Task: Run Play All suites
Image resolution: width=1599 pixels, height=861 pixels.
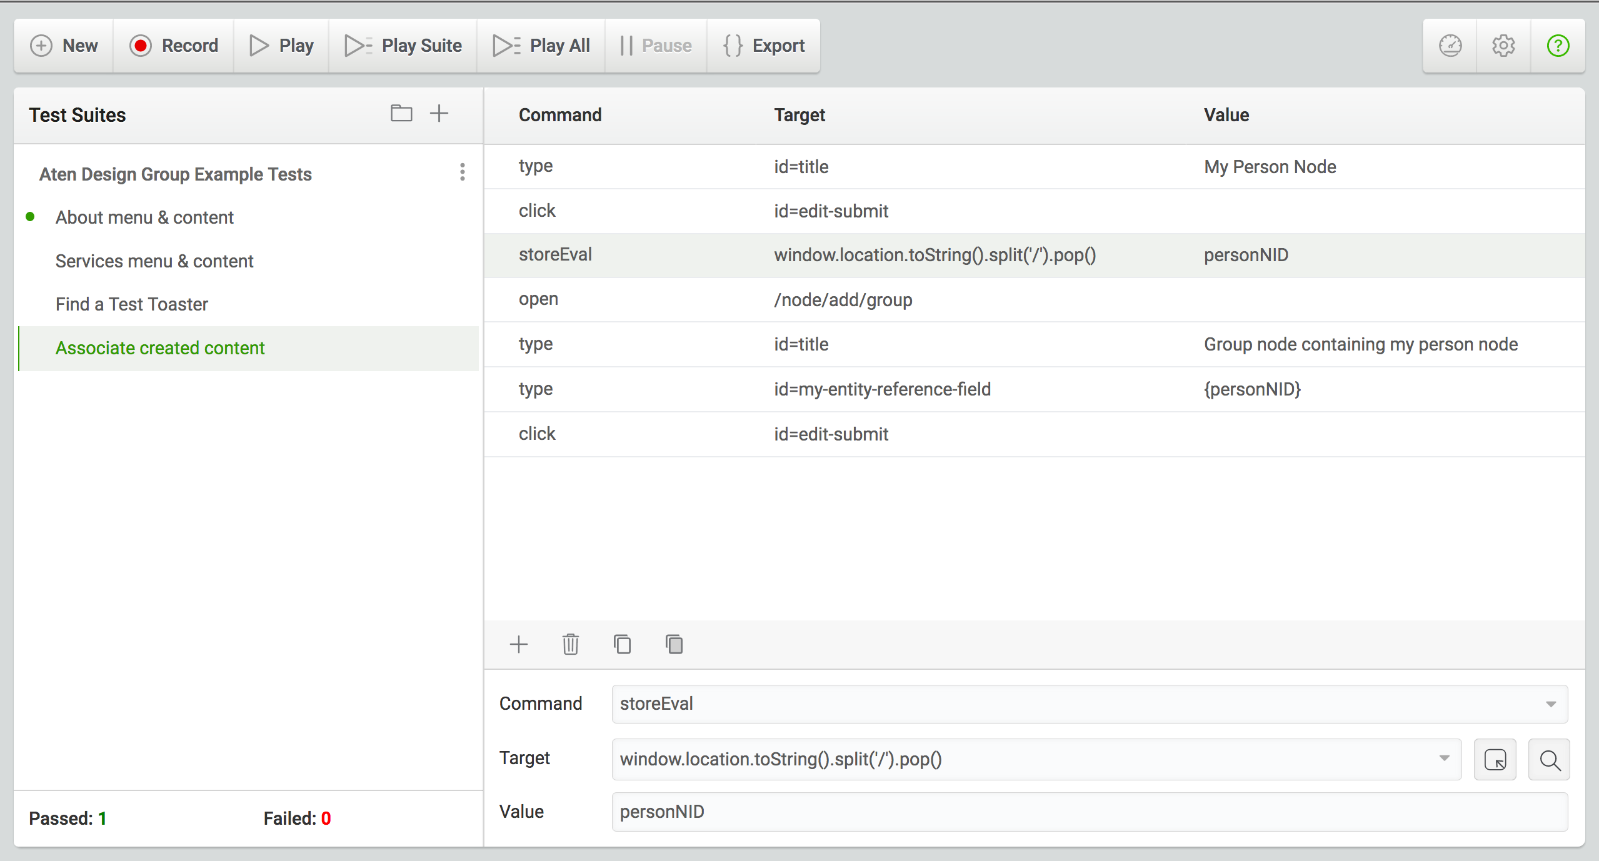Action: pyautogui.click(x=541, y=46)
